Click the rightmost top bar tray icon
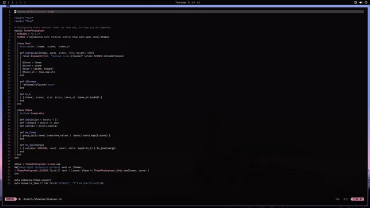370x208 pixels. 366,2
